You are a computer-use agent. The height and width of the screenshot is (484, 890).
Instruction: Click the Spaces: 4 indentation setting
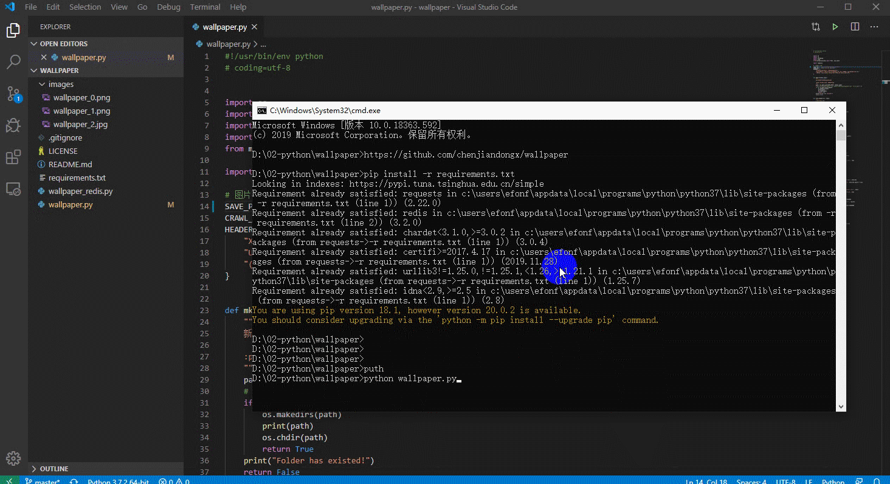(x=751, y=482)
